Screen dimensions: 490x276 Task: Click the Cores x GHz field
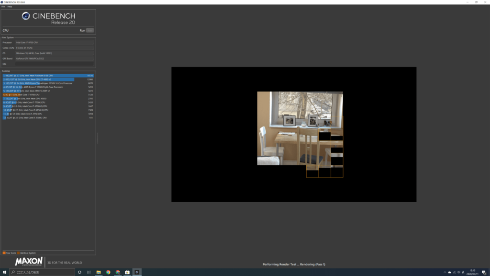pyautogui.click(x=55, y=48)
